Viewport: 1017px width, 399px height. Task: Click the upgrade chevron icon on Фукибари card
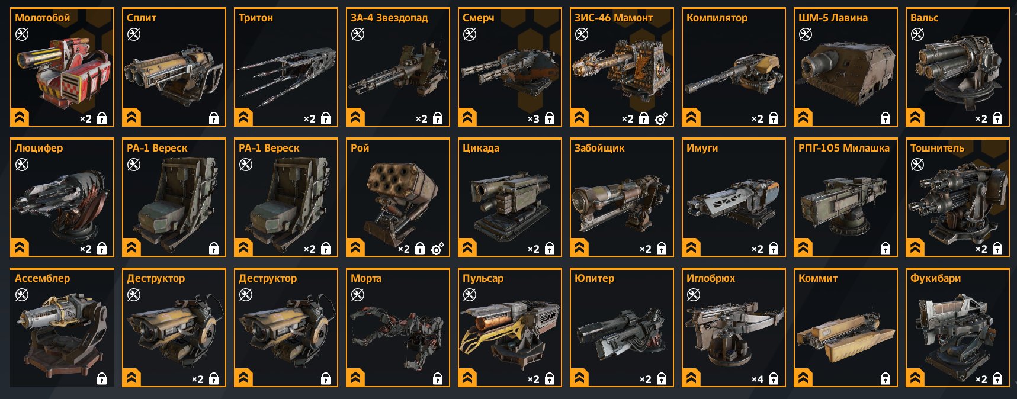click(915, 378)
